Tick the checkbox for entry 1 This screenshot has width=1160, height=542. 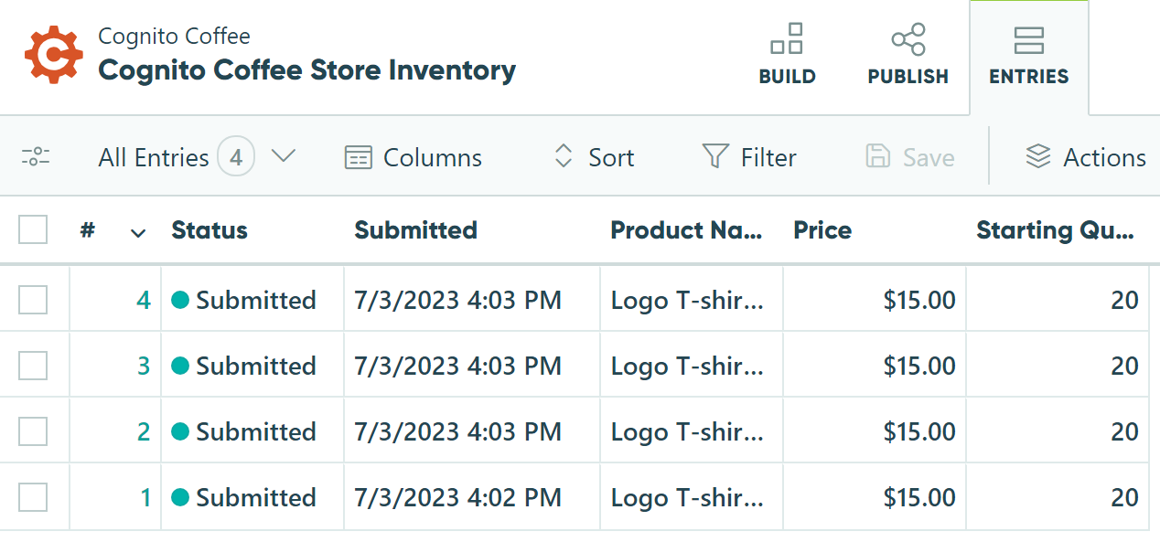coord(33,497)
